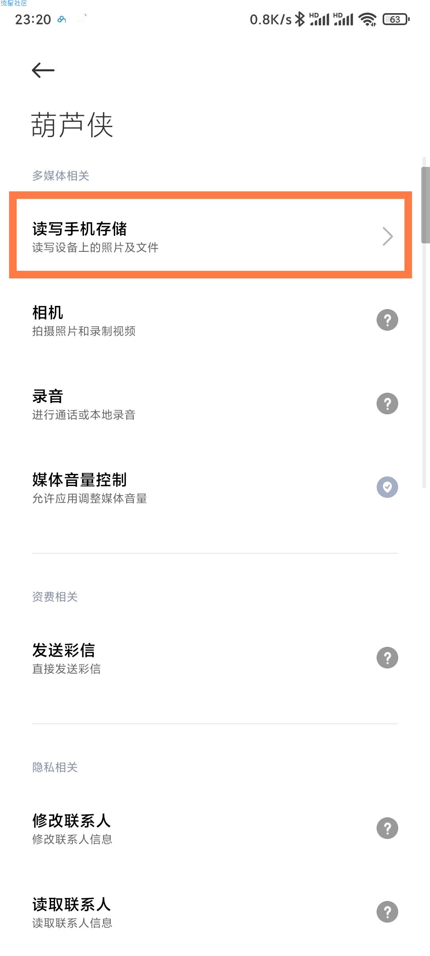Select the 发送彩信 permission title
Screen dimensions: 430x956
[64, 650]
